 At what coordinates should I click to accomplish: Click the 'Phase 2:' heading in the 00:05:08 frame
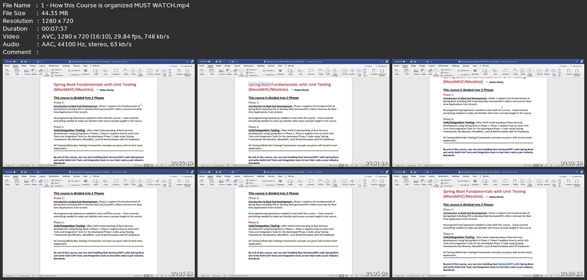(254, 223)
